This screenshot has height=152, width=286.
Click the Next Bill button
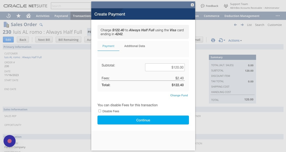(x=44, y=40)
